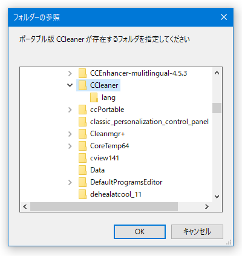The image size is (242, 256).
Task: Click the CoreTemp64 folder icon
Action: pos(82,146)
